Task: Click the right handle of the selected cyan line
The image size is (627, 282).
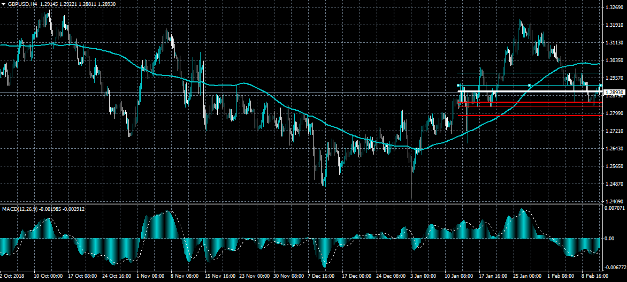Action: [600, 86]
